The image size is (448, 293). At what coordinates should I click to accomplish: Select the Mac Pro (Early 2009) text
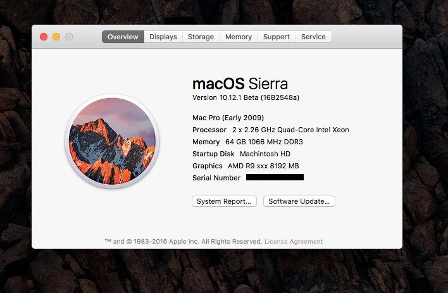click(228, 118)
